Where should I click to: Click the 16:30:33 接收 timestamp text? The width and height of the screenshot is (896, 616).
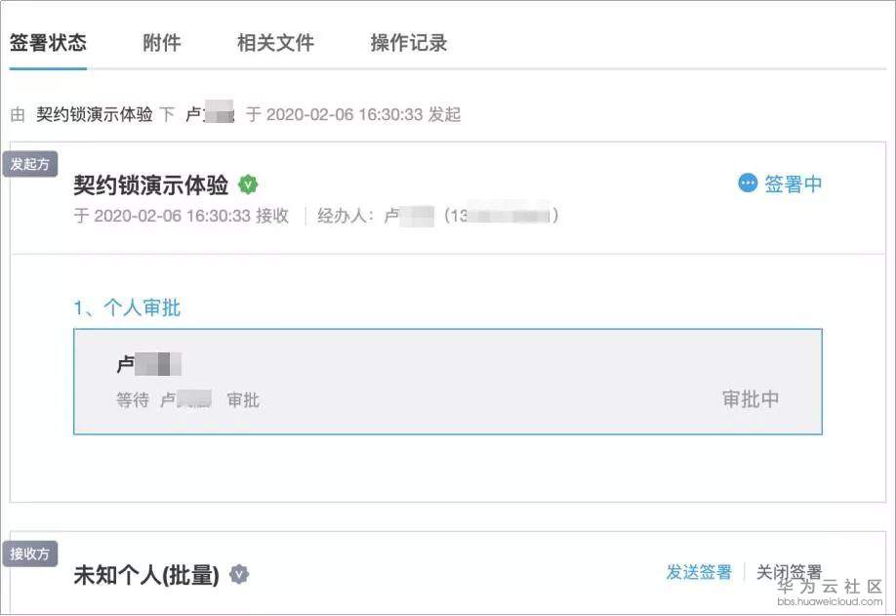click(x=182, y=216)
